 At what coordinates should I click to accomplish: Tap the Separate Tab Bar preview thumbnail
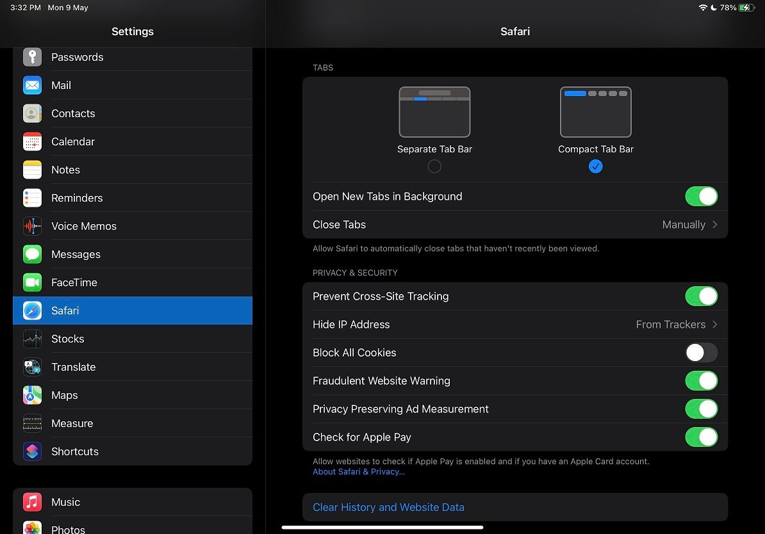434,111
